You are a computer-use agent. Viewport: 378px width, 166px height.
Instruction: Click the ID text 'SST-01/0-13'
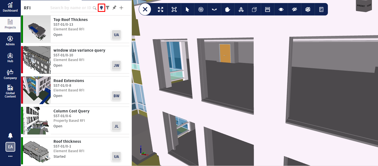pyautogui.click(x=63, y=25)
